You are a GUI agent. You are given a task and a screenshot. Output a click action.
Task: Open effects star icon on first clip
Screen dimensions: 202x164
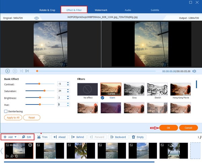12,156
